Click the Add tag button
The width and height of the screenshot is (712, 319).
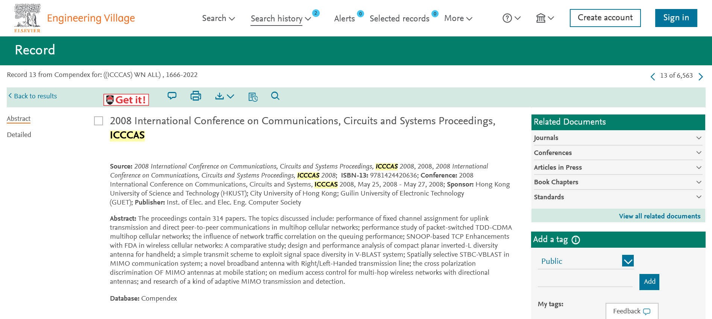[649, 282]
